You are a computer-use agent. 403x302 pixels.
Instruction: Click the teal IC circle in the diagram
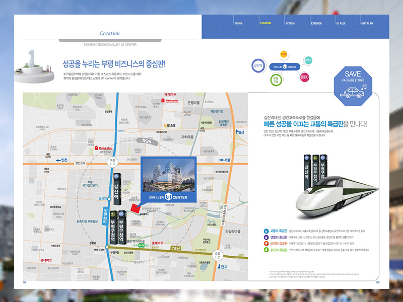coord(308,60)
